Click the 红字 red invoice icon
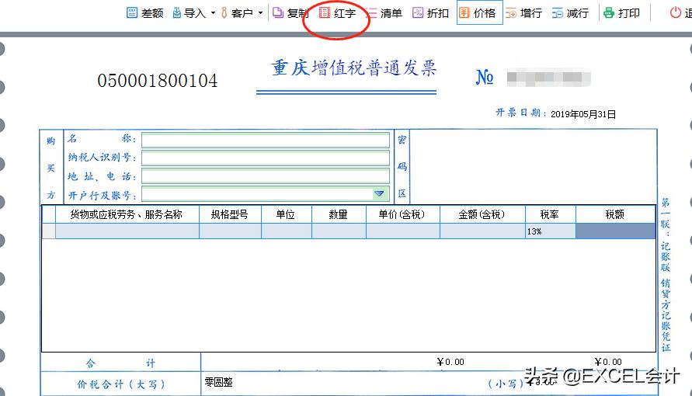Screen dimensions: 692x396 click(325, 12)
